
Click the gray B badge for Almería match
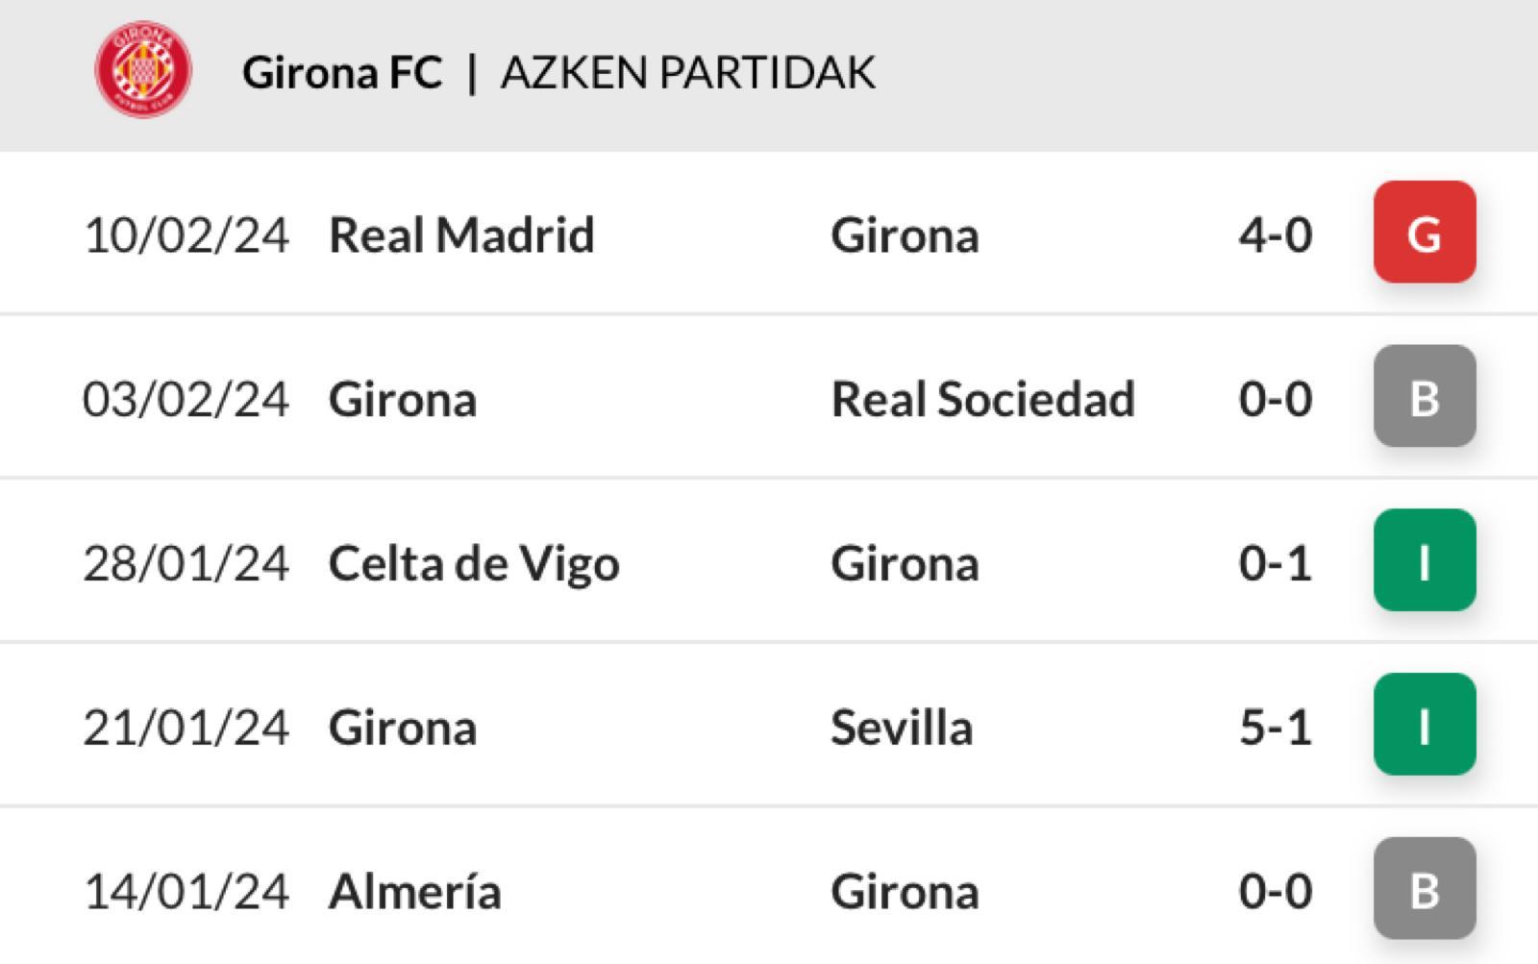coord(1425,889)
